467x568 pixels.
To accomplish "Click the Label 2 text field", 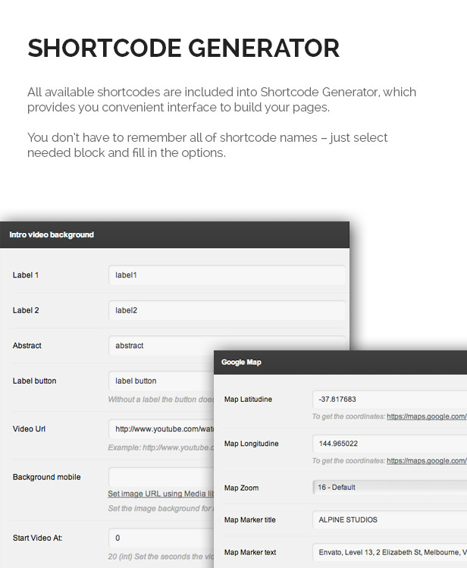I will click(x=227, y=310).
